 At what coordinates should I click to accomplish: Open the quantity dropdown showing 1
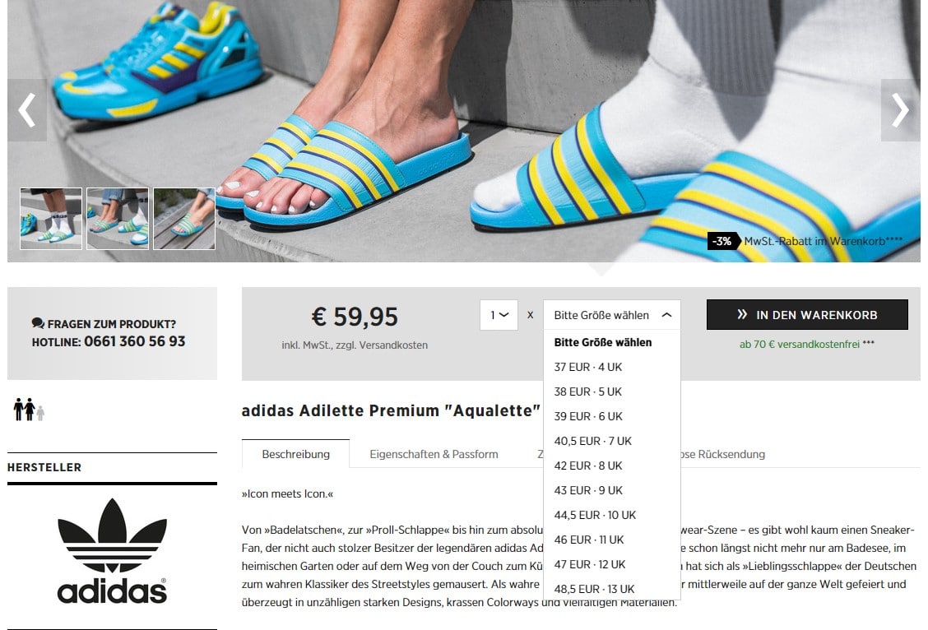499,315
